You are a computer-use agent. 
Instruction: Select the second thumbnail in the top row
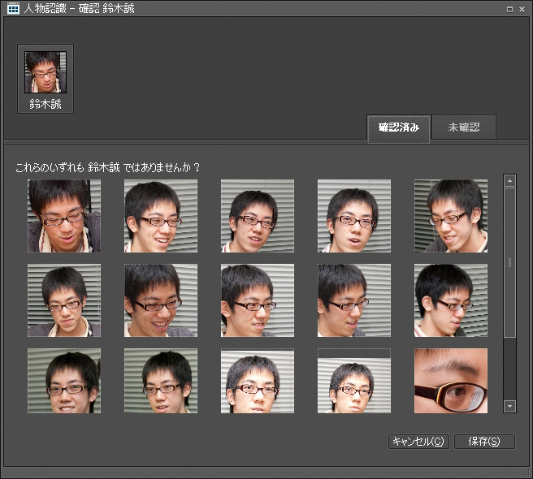pyautogui.click(x=161, y=216)
